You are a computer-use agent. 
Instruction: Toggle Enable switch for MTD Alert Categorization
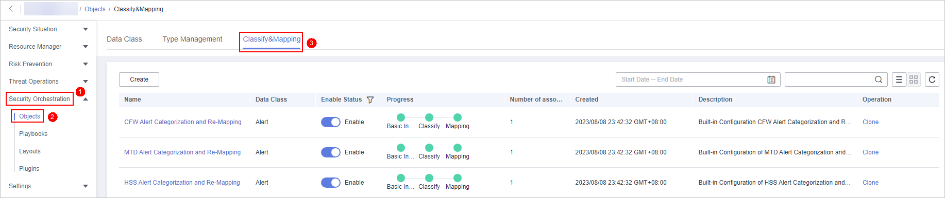331,152
